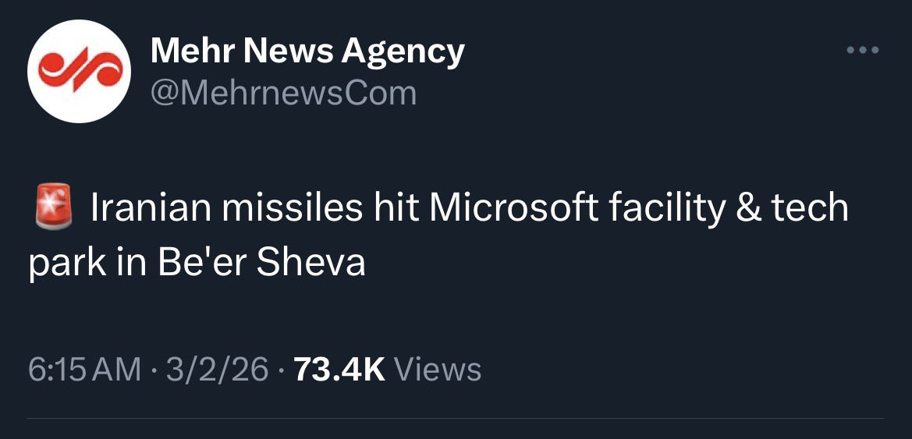Open the three-dot more options menu
The height and width of the screenshot is (439, 912).
[864, 51]
